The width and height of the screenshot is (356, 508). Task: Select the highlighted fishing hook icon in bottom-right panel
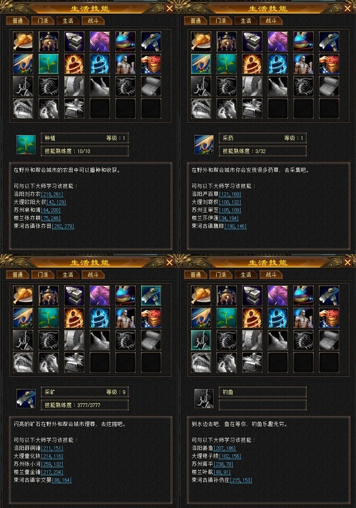coord(201,340)
